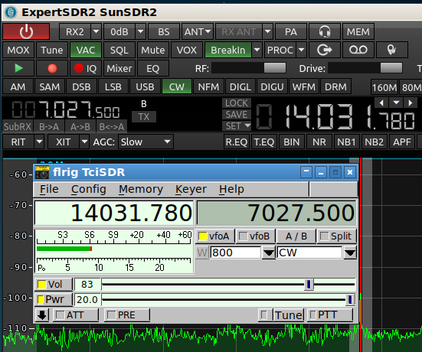Open the EQ panel
This screenshot has width=422, height=352.
click(x=153, y=68)
